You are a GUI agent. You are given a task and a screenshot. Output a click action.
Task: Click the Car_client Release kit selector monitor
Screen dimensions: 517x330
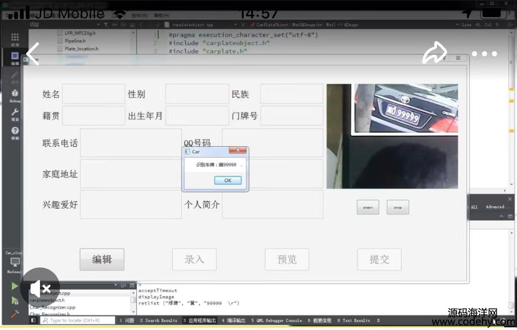15,262
